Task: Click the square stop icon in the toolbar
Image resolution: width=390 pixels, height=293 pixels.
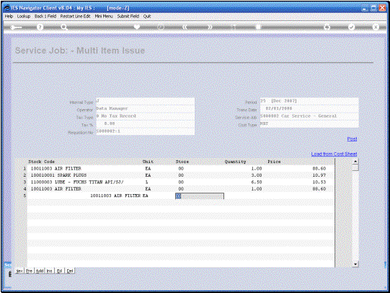Action: click(258, 27)
